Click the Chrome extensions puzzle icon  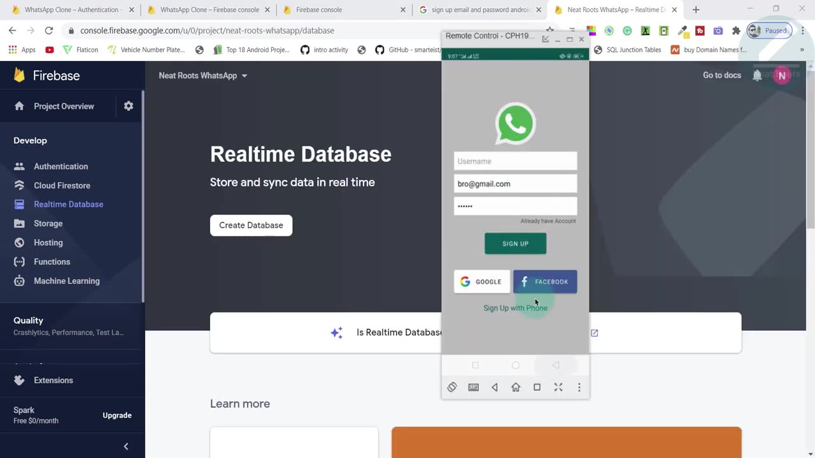(x=737, y=31)
